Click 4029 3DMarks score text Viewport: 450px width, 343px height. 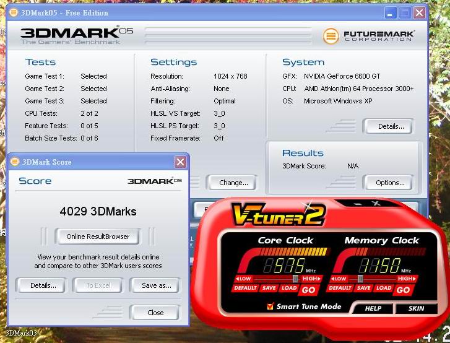click(x=98, y=211)
